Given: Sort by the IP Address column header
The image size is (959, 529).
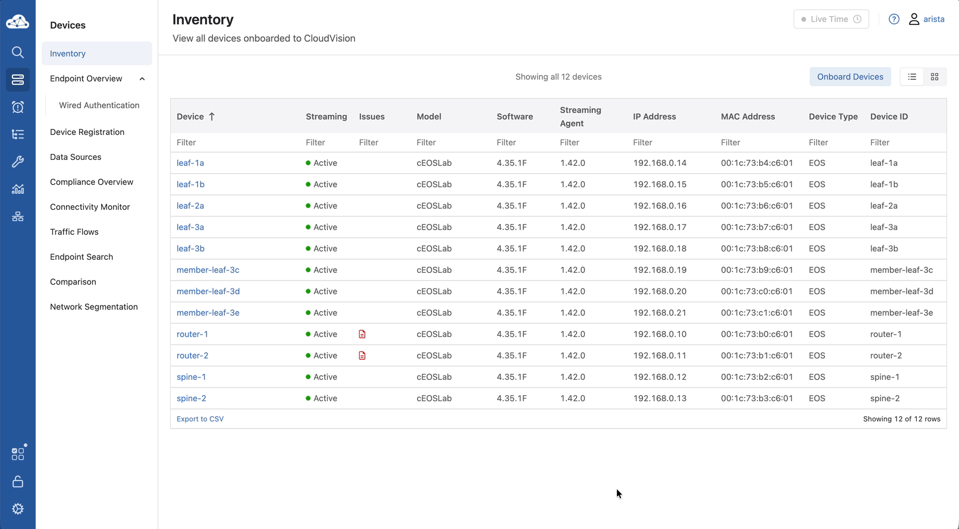Looking at the screenshot, I should [654, 116].
